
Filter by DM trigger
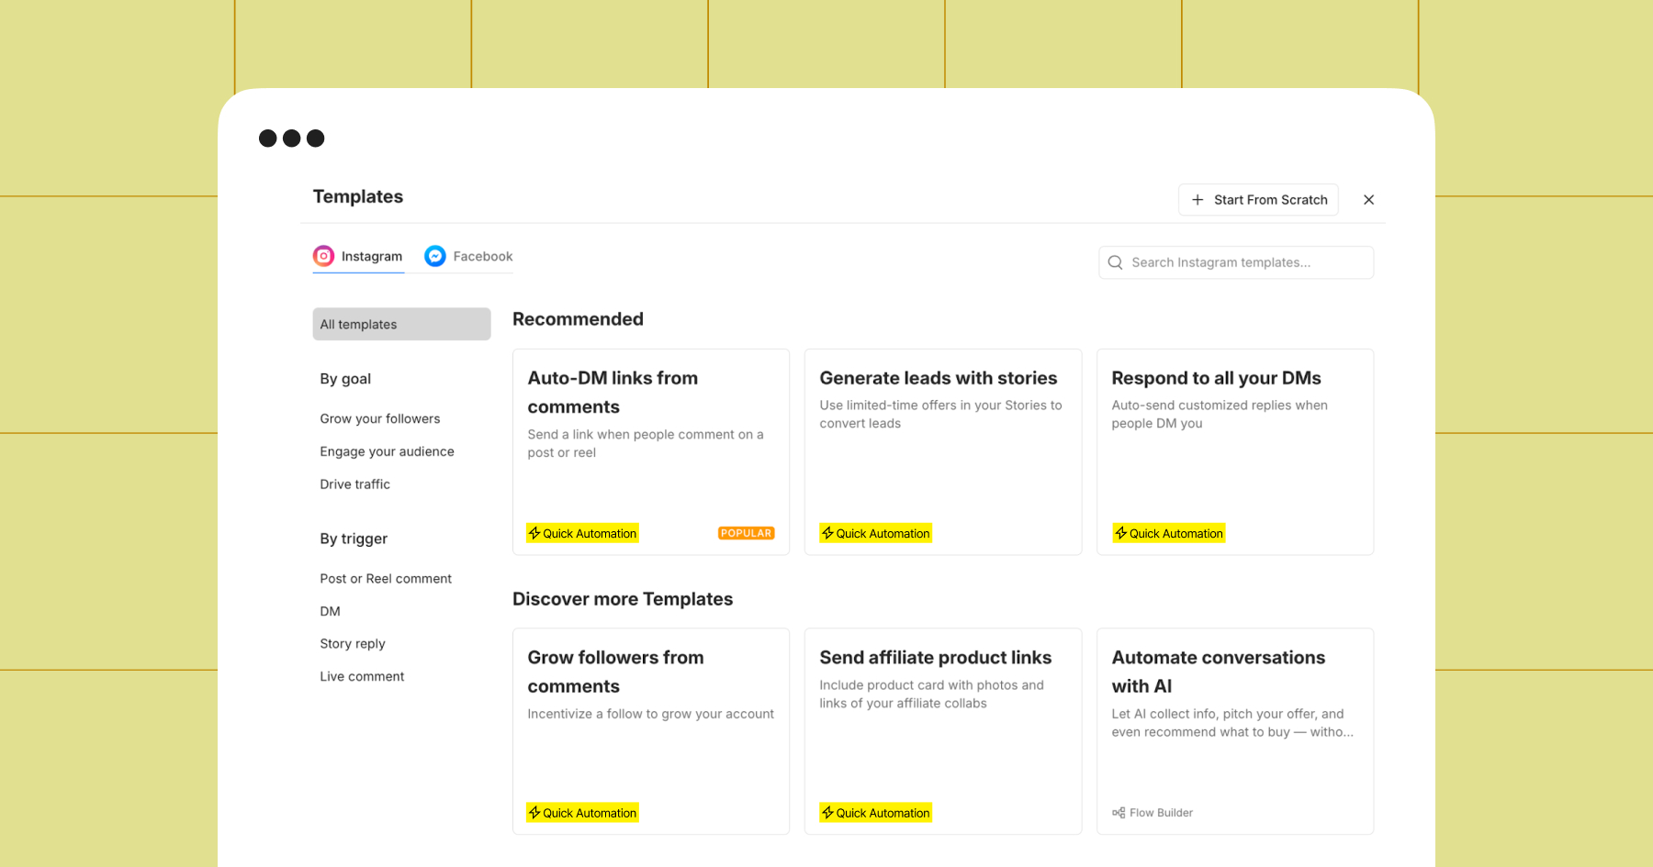(x=330, y=611)
